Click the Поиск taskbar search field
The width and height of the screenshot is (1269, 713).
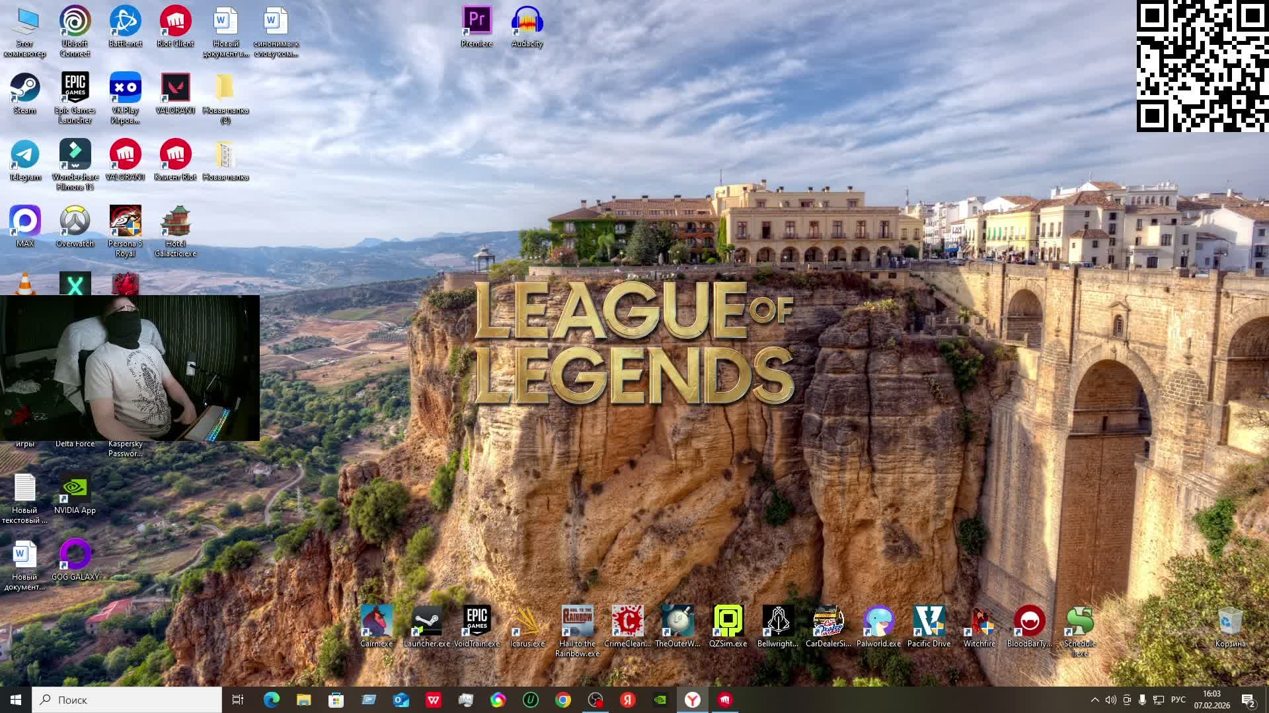coord(127,700)
